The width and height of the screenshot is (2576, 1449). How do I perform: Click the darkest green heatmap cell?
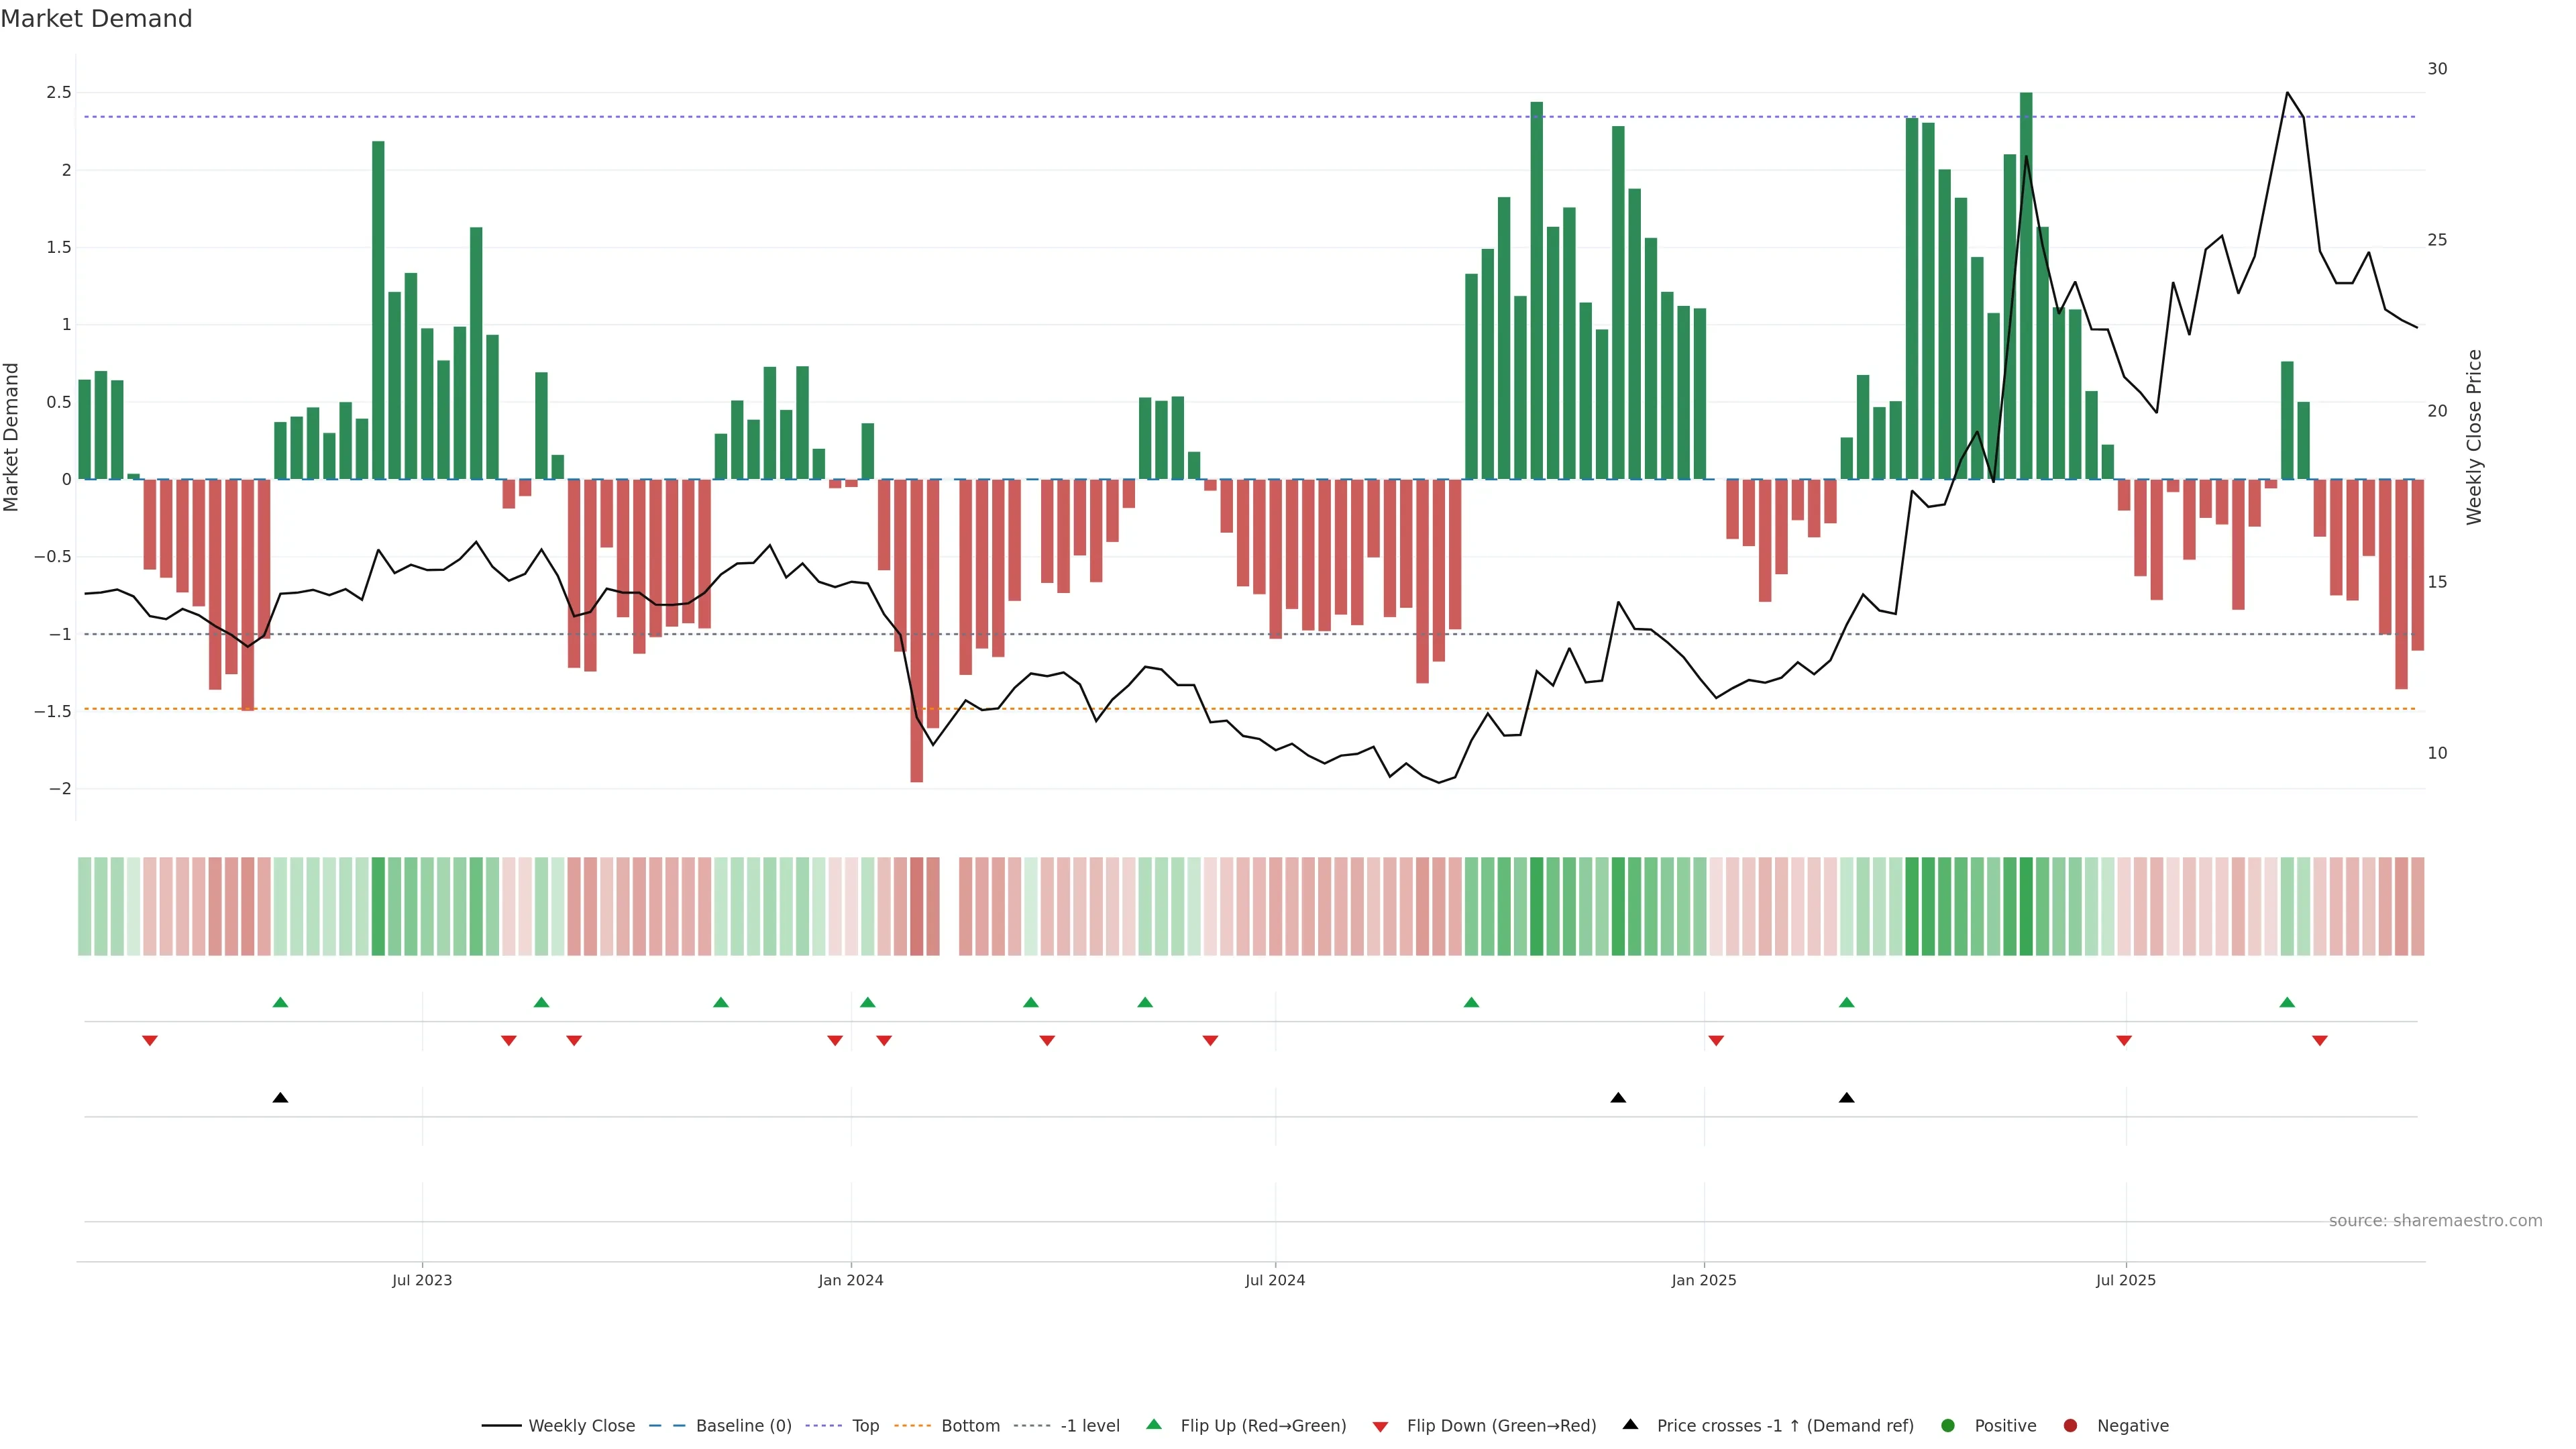[2026, 906]
